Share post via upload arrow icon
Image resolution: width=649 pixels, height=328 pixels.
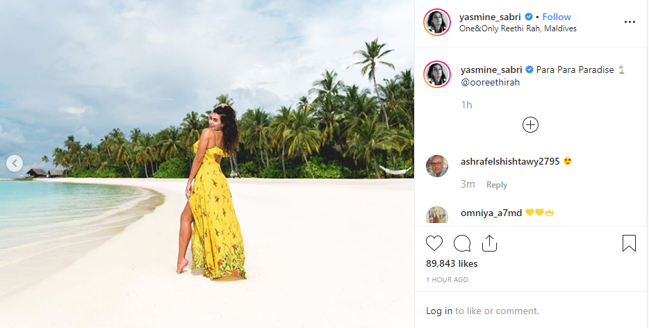(x=489, y=243)
